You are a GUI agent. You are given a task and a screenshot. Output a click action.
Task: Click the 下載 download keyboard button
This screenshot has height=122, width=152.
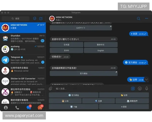coord(73,107)
